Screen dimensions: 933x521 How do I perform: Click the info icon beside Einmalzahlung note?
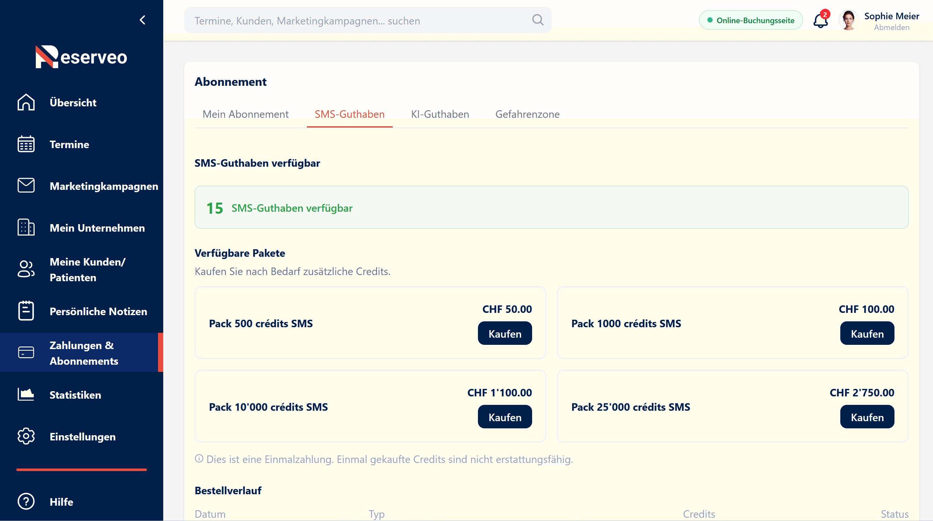coord(199,459)
